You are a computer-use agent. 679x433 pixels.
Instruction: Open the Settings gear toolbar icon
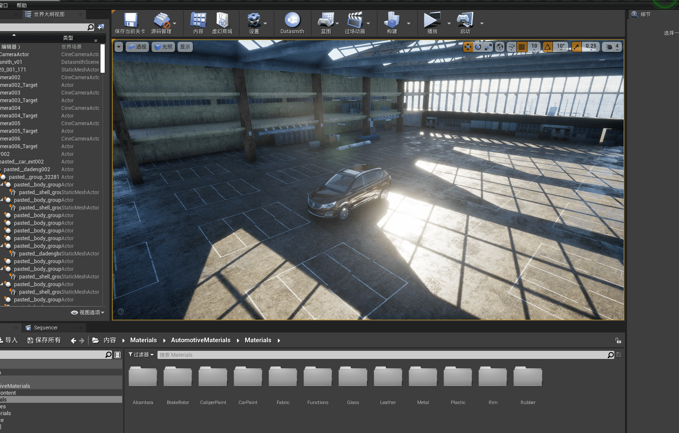point(254,20)
